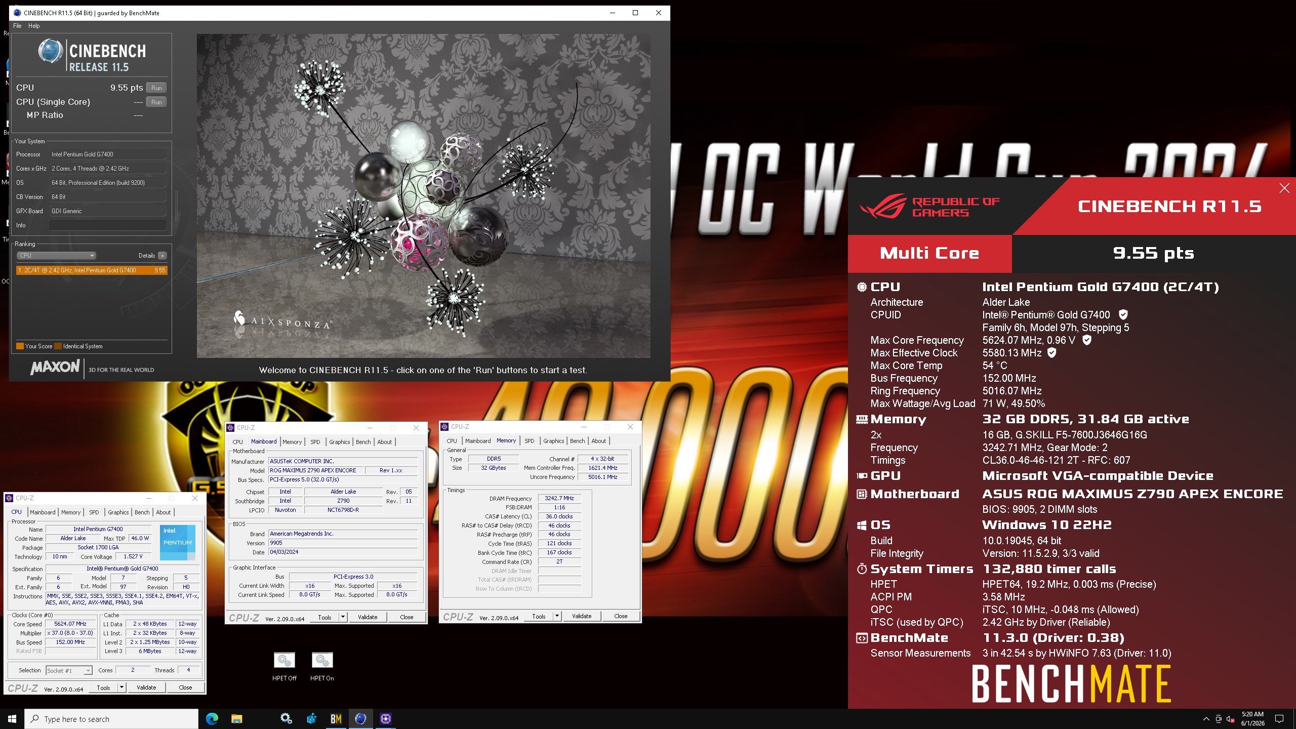1296x729 pixels.
Task: Click the purple CPU-Z chip taskbar icon
Action: [386, 719]
